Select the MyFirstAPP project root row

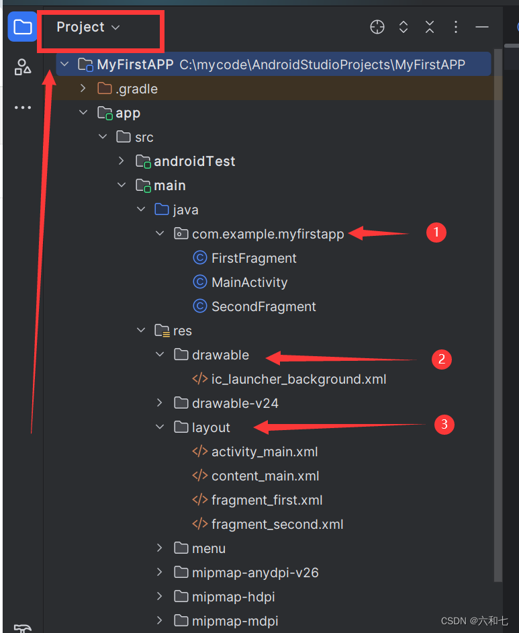(x=273, y=65)
